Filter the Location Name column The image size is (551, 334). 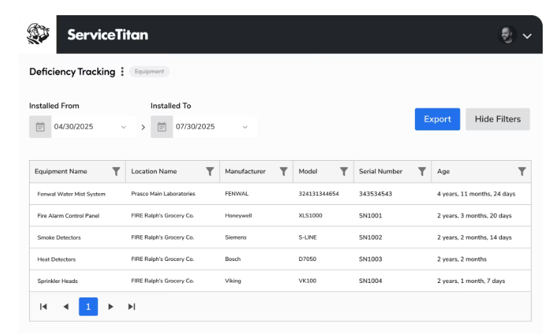210,171
